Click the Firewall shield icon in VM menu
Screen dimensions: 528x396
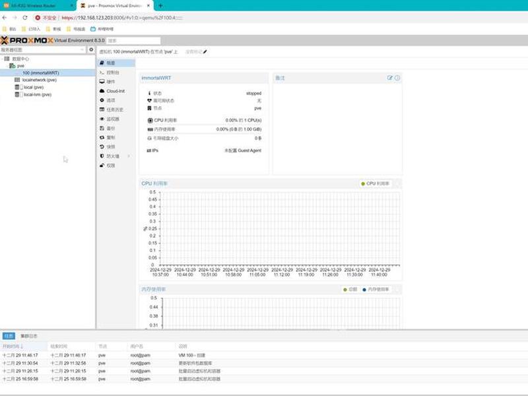tap(102, 156)
